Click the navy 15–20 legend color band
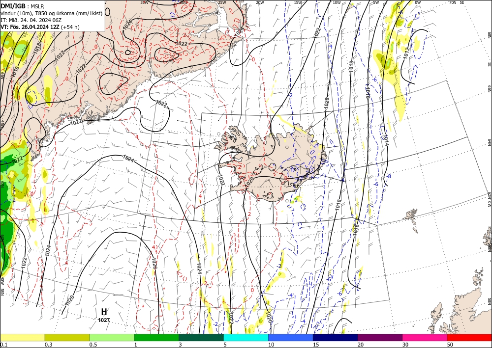Viewport: 492px width, 348px height. pyautogui.click(x=336, y=337)
